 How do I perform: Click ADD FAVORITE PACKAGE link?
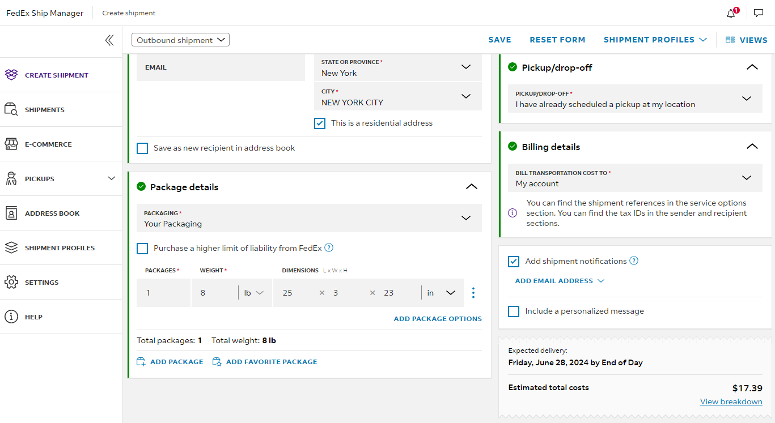click(x=265, y=362)
